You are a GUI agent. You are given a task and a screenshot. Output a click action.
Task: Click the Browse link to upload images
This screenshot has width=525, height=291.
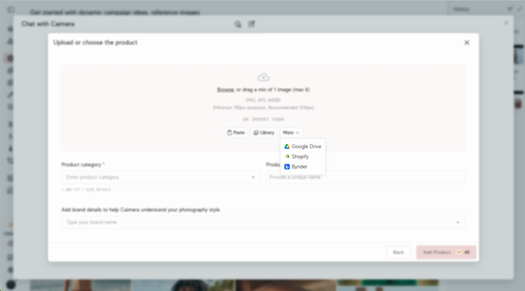pos(225,90)
